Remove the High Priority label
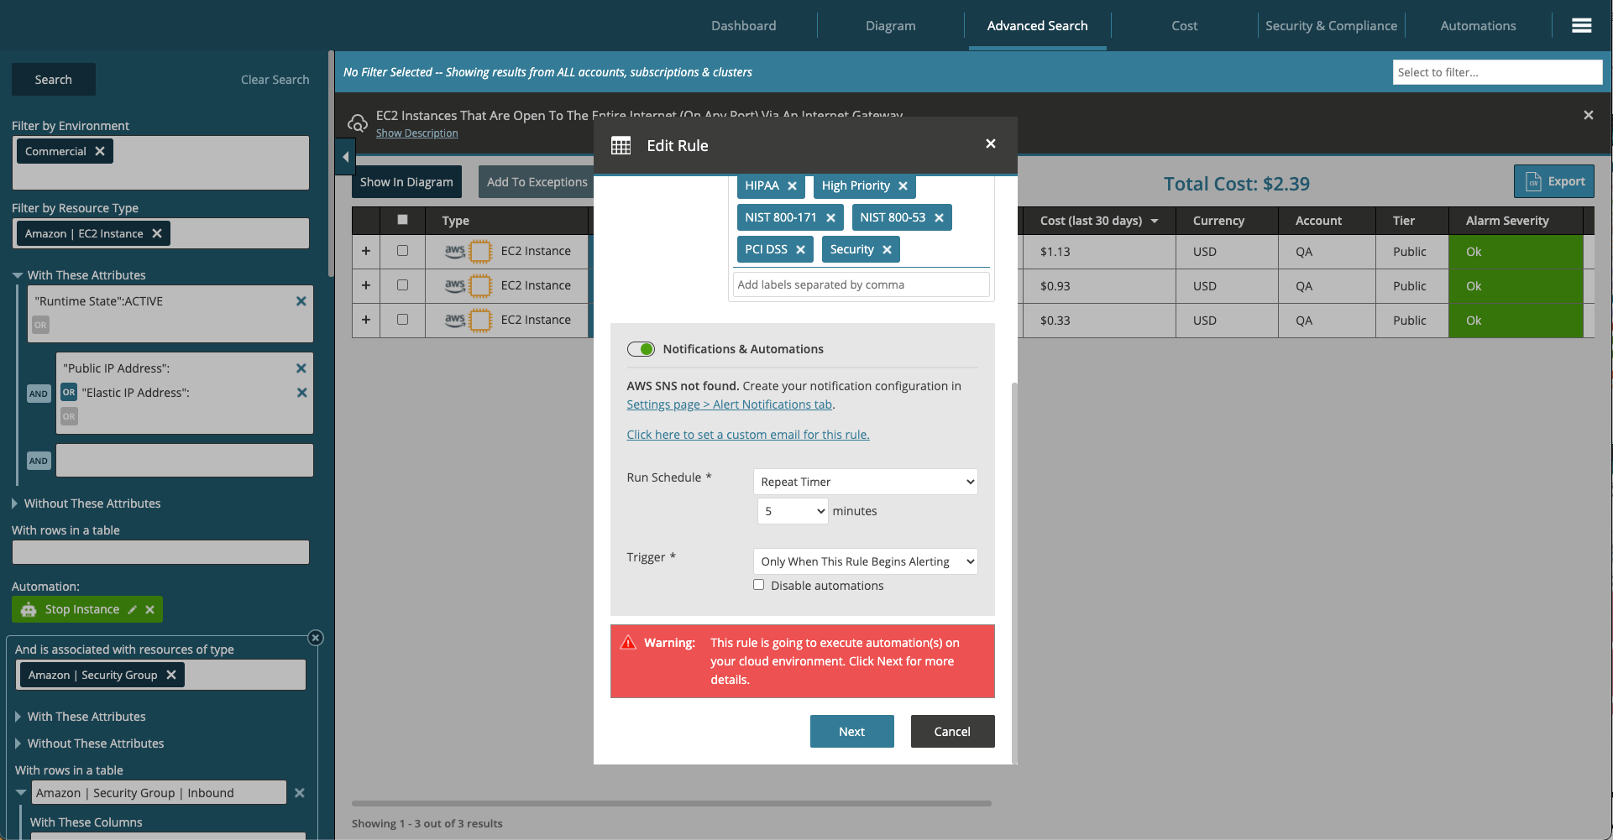 pyautogui.click(x=903, y=186)
